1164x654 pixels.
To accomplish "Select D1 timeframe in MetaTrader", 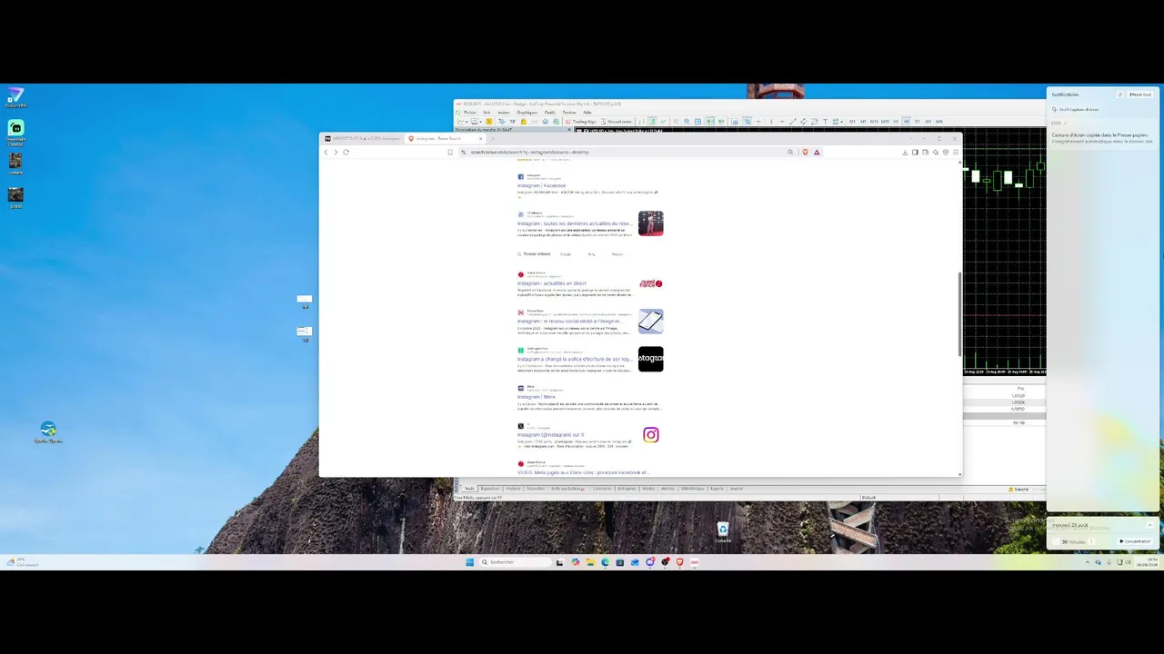I will click(917, 121).
